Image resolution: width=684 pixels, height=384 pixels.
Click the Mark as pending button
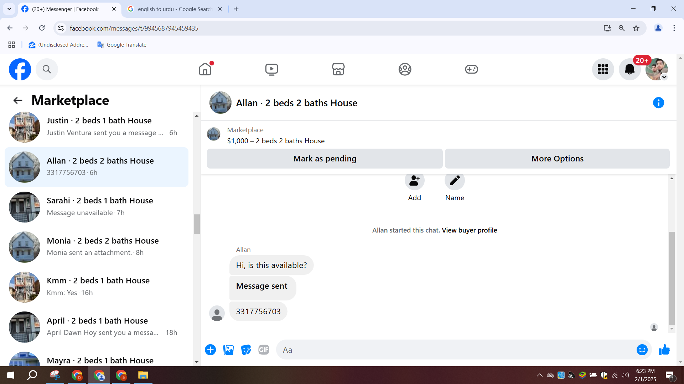(325, 159)
